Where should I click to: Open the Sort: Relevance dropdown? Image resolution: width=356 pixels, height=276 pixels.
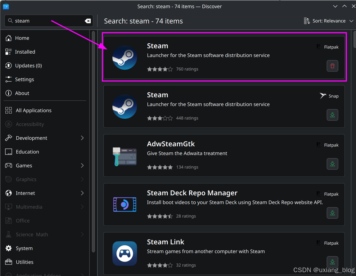click(328, 21)
